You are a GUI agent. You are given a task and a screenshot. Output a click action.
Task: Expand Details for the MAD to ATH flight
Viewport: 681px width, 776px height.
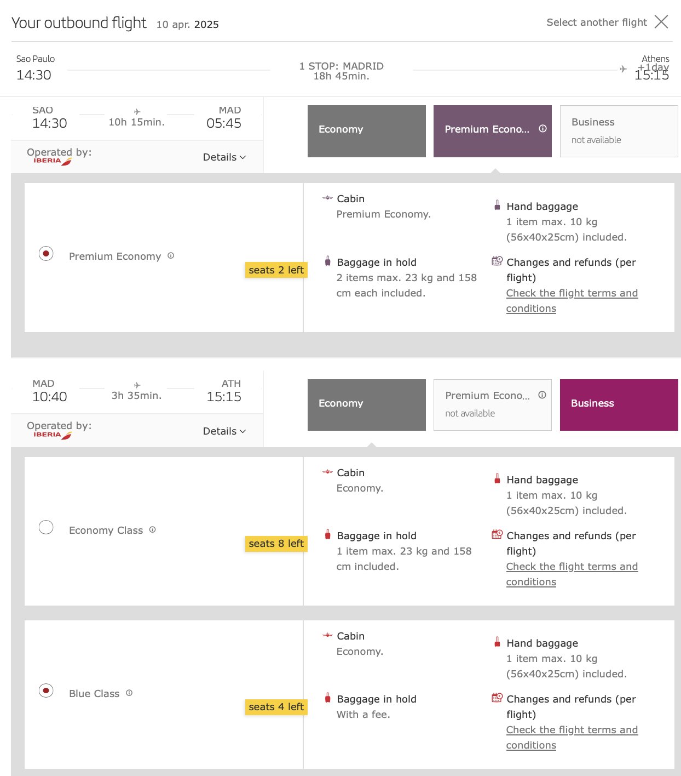coord(224,431)
